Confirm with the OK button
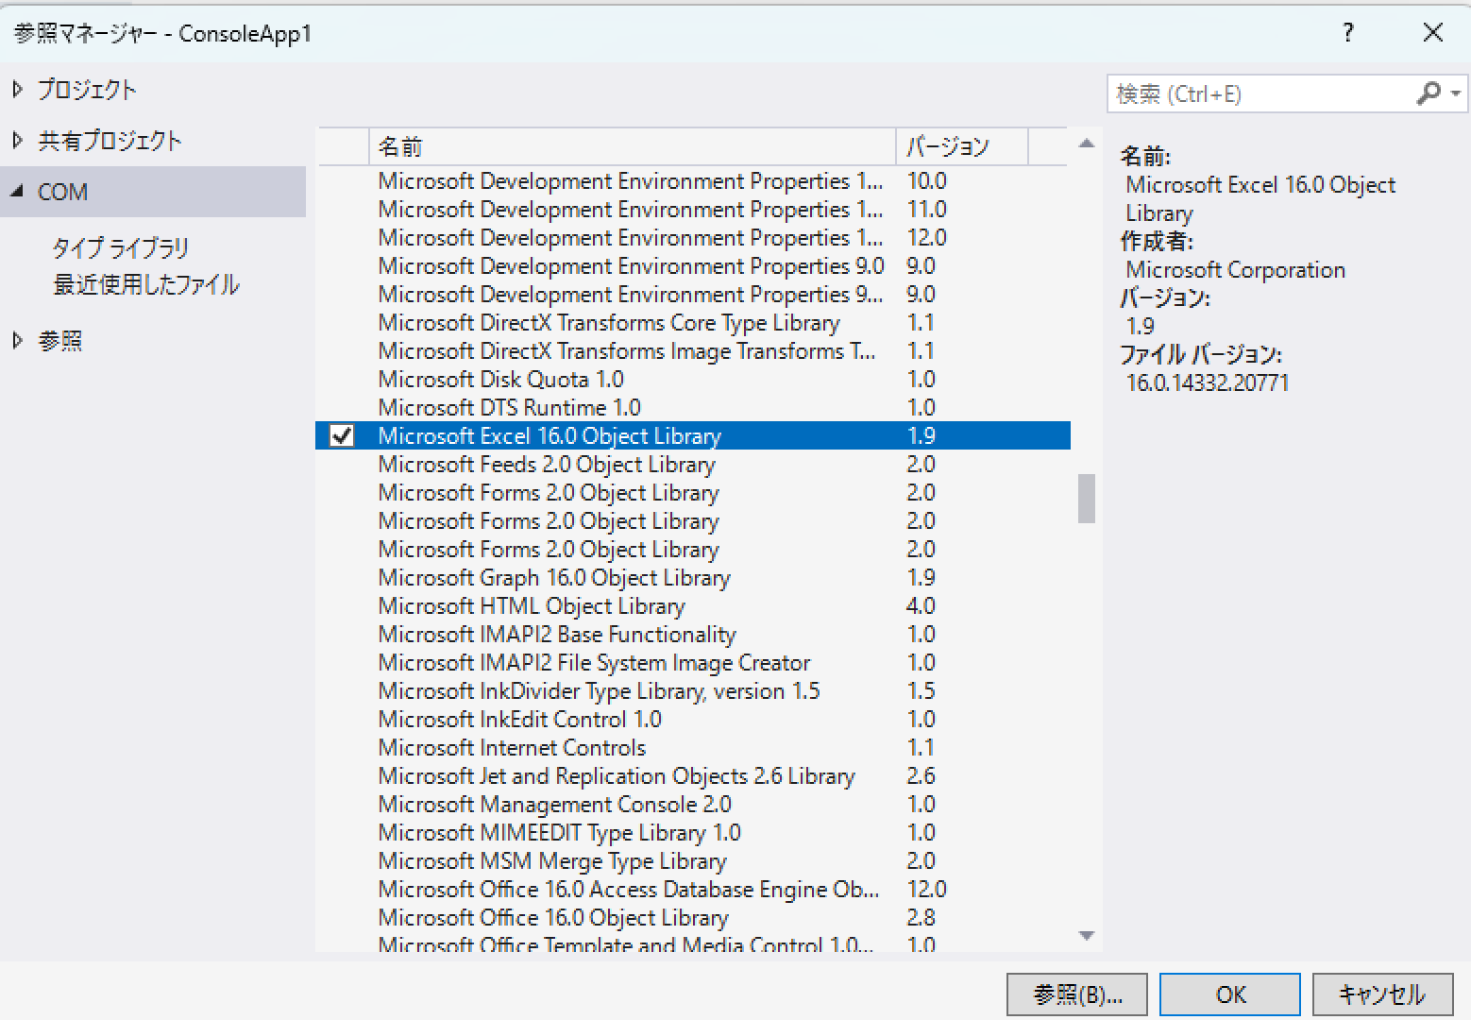Image resolution: width=1471 pixels, height=1020 pixels. 1230,994
